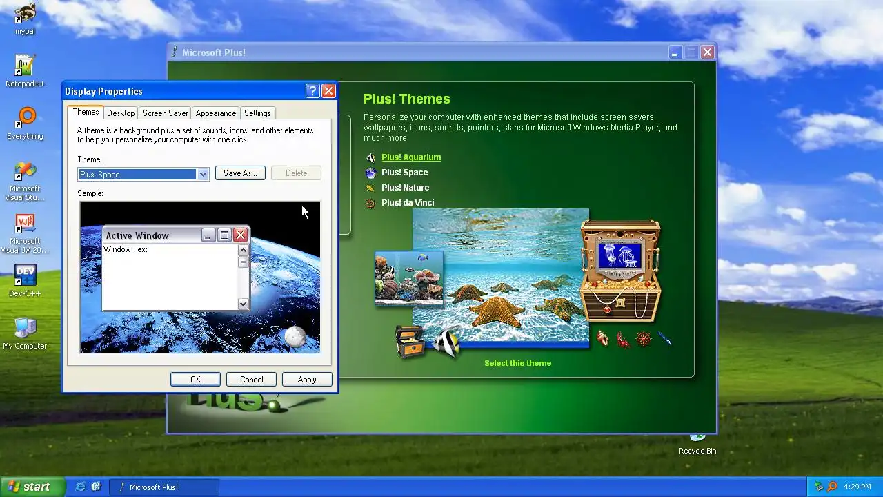
Task: Switch to the Screen Saver tab
Action: point(166,113)
